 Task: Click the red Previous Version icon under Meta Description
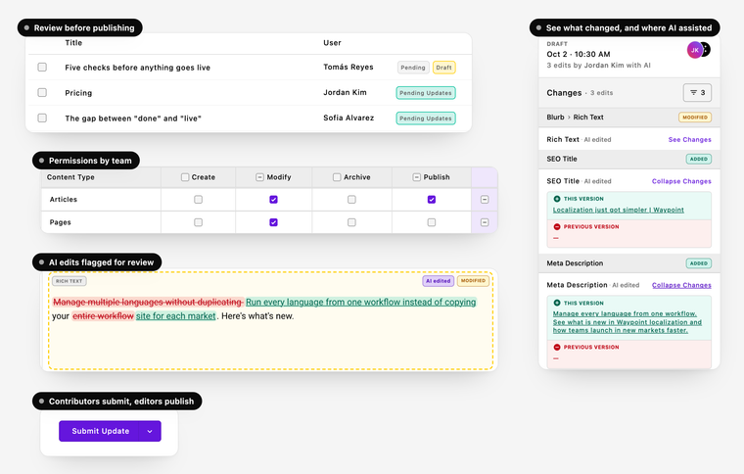click(557, 348)
